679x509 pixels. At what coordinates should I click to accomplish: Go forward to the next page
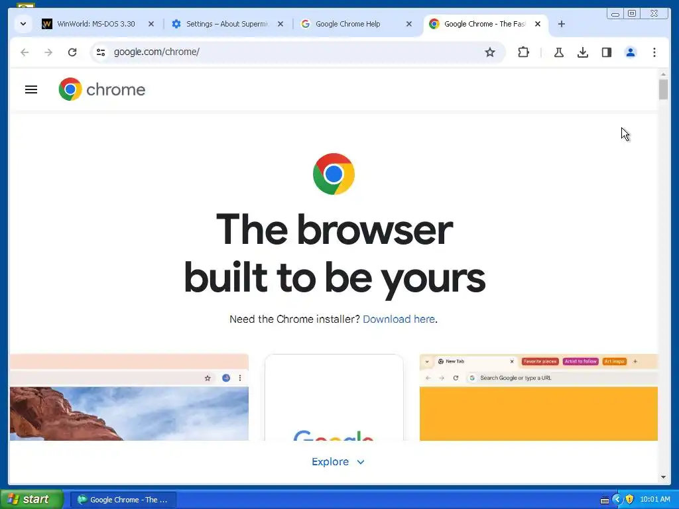(x=48, y=52)
